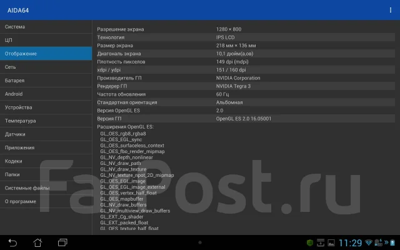Viewport: 400px width, 250px height.
Task: Tap the Стандартная ориентация label
Action: click(127, 102)
